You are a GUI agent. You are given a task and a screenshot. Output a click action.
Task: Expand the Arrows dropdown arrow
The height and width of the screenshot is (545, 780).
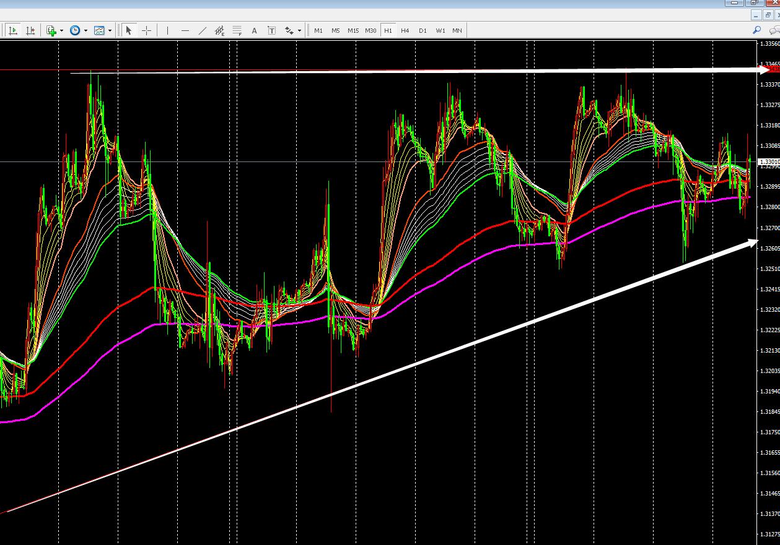pyautogui.click(x=299, y=30)
